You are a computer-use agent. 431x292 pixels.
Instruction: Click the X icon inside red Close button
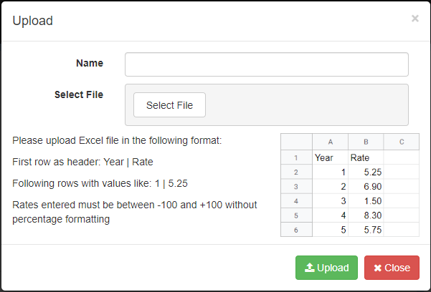tap(378, 268)
